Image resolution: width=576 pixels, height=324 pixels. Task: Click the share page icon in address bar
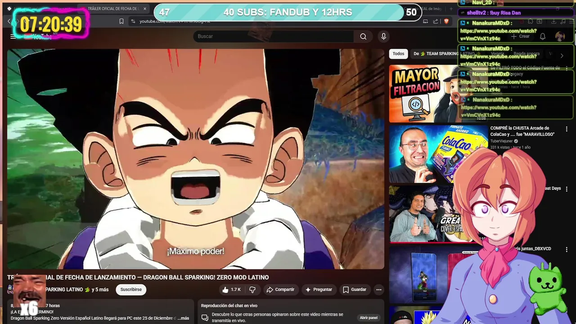[436, 21]
